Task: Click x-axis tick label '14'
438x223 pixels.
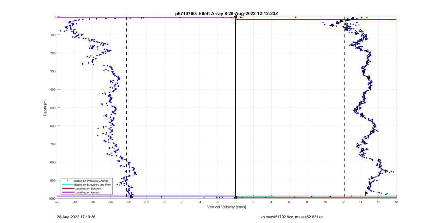Action: (361, 202)
